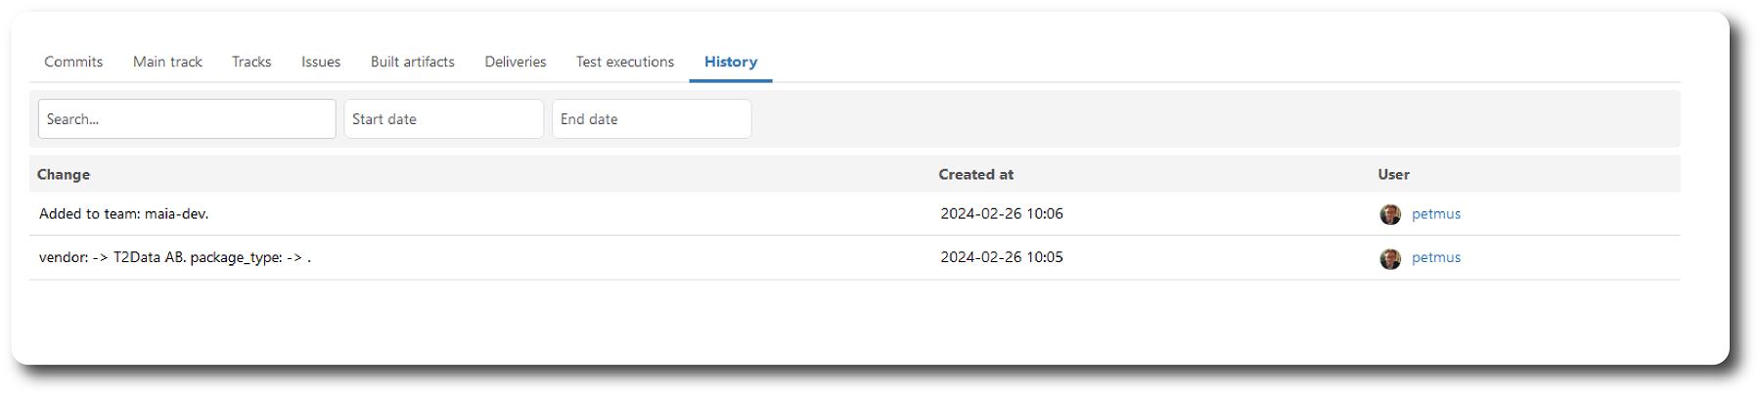The image size is (1761, 396).
Task: Open the Issues tab
Action: point(321,62)
